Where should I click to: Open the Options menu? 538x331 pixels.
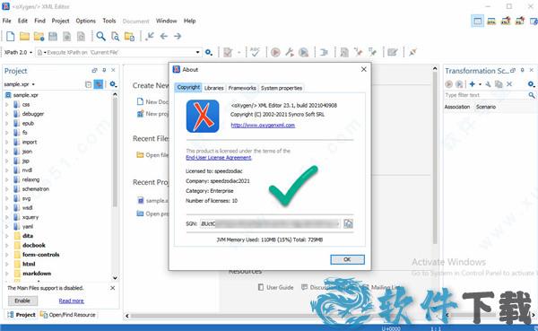(86, 21)
